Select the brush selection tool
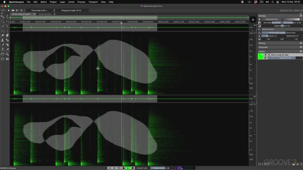The height and width of the screenshot is (170, 303). [2, 26]
